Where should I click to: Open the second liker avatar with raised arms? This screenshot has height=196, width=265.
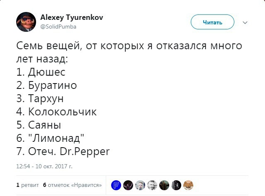click(128, 184)
